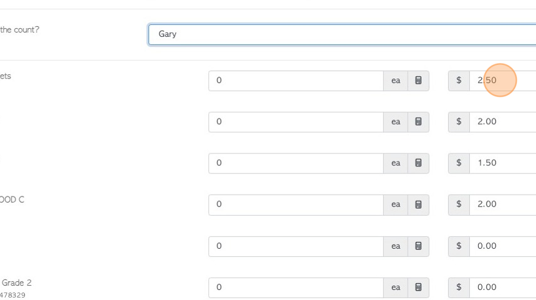
Task: Click price field in the OOD C row
Action: pos(503,205)
